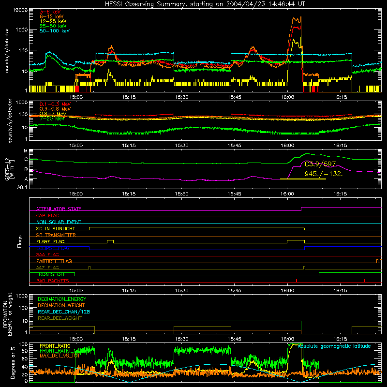Click the C3.9/597 flare annotation
The width and height of the screenshot is (387, 387).
click(320, 164)
